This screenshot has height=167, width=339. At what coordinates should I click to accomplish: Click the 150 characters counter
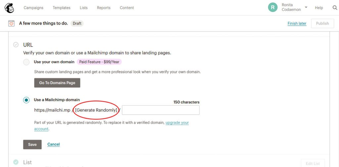click(x=186, y=102)
